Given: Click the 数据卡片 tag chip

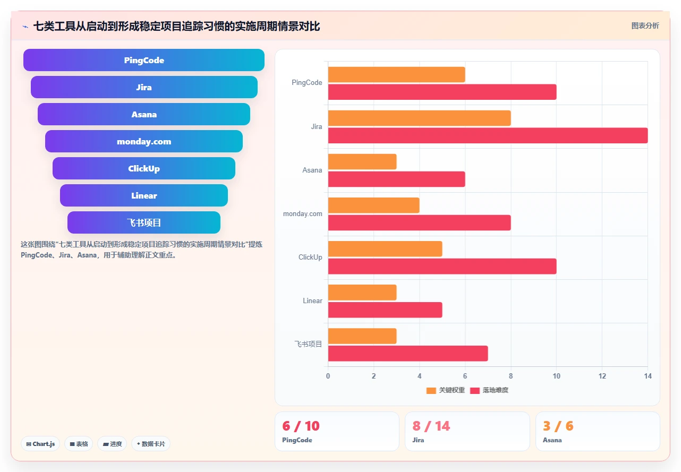Looking at the screenshot, I should coord(151,444).
